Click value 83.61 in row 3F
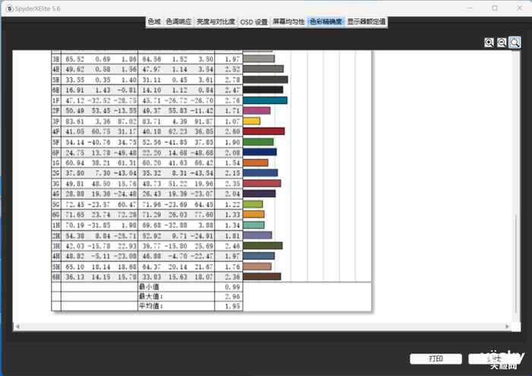This screenshot has width=532, height=376. (74, 122)
